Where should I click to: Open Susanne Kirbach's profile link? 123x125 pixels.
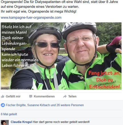point(39,105)
